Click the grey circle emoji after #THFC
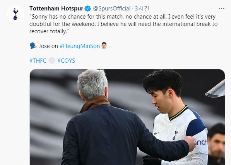The height and width of the screenshot is (165, 231). click(x=52, y=60)
